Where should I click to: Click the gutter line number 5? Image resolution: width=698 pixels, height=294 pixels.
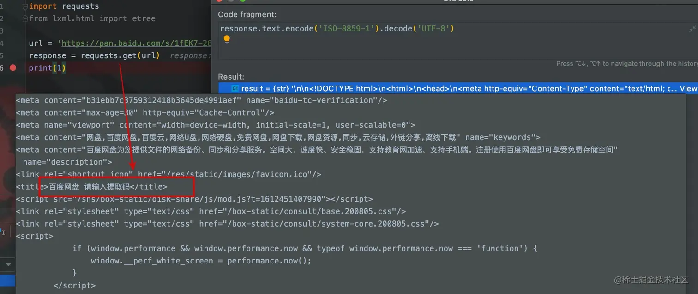(2, 55)
